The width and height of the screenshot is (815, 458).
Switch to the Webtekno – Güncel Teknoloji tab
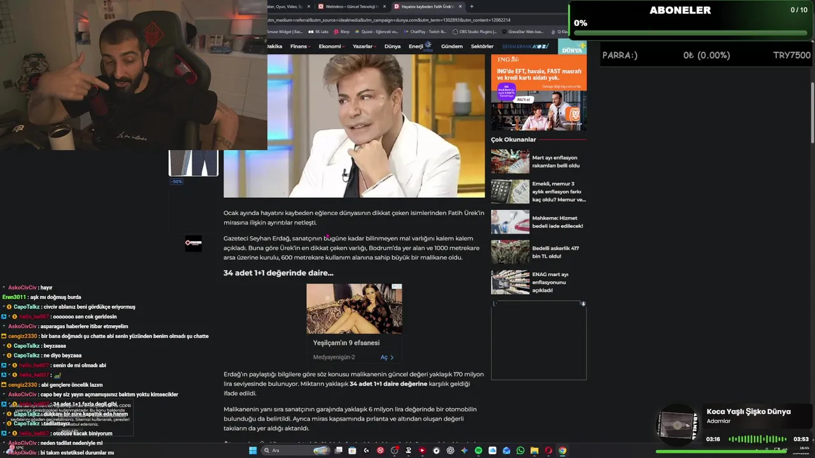(x=352, y=6)
